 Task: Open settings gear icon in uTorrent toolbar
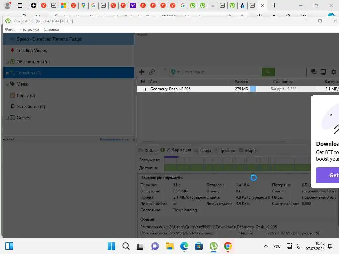click(x=334, y=72)
